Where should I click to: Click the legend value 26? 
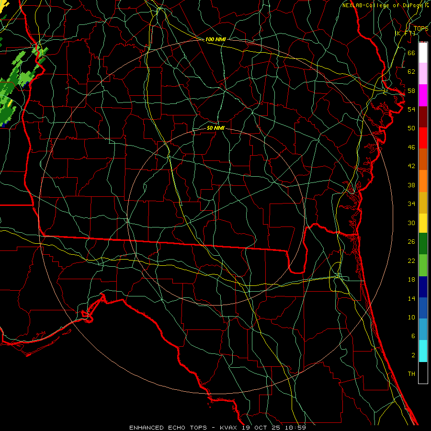(x=411, y=242)
